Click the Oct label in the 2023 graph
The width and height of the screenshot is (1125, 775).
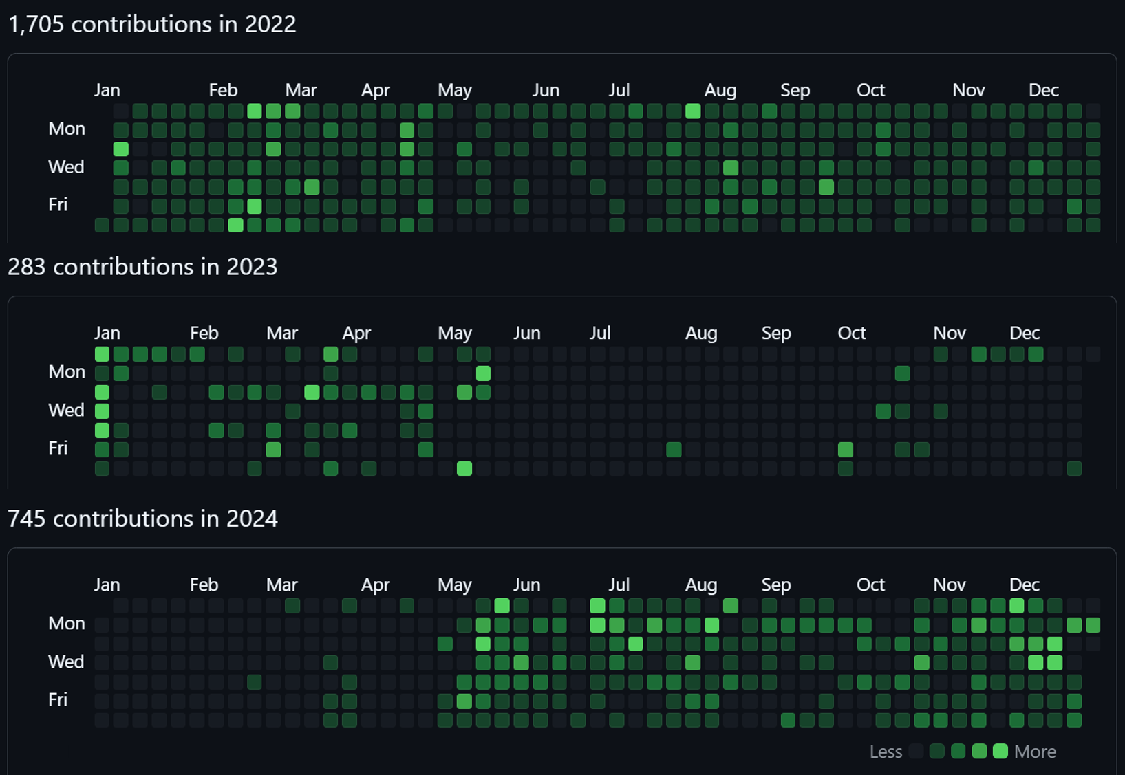[x=852, y=333]
